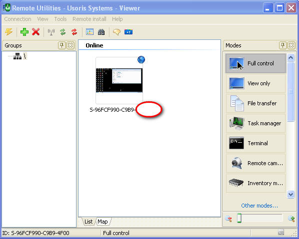This screenshot has width=299, height=239.
Task: Open Task manager mode
Action: point(255,123)
